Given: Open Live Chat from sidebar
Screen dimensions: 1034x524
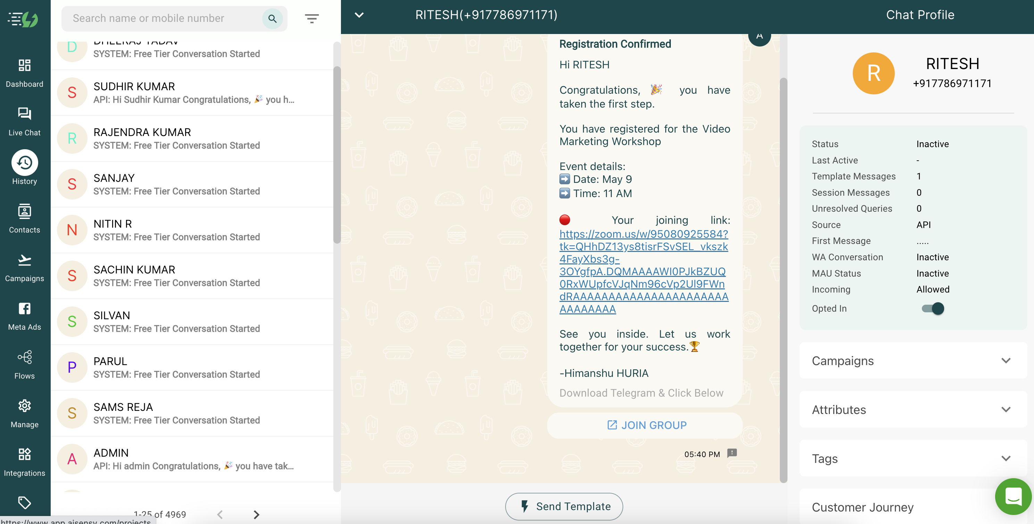Looking at the screenshot, I should [x=25, y=121].
